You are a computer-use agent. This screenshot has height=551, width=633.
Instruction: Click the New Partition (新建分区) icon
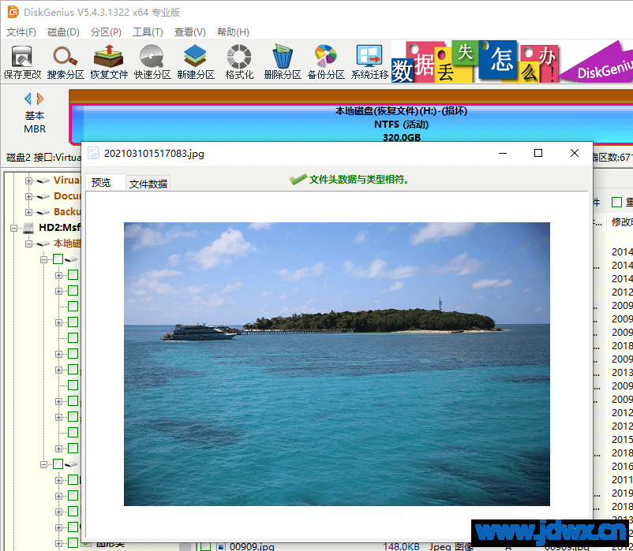pyautogui.click(x=196, y=62)
